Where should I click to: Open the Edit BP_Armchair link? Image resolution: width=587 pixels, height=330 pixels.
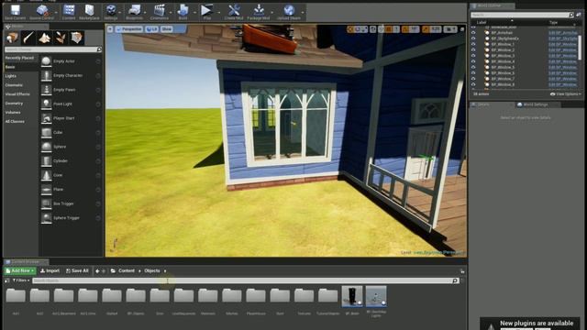(563, 33)
